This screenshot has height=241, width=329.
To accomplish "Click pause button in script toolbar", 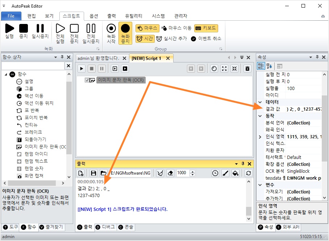I will coord(102,69).
